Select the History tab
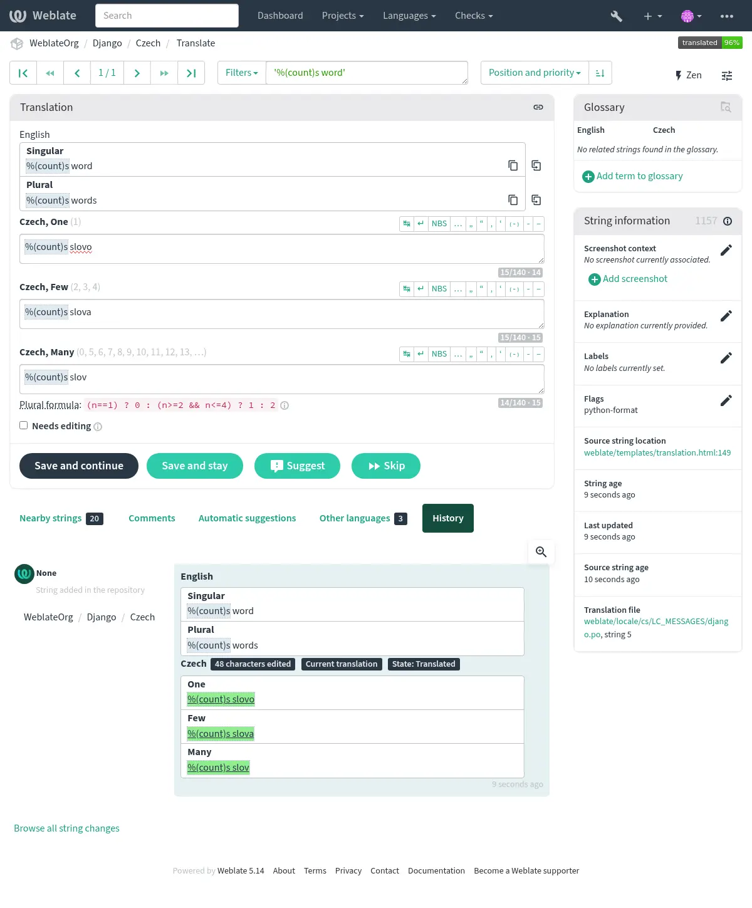 [x=448, y=518]
